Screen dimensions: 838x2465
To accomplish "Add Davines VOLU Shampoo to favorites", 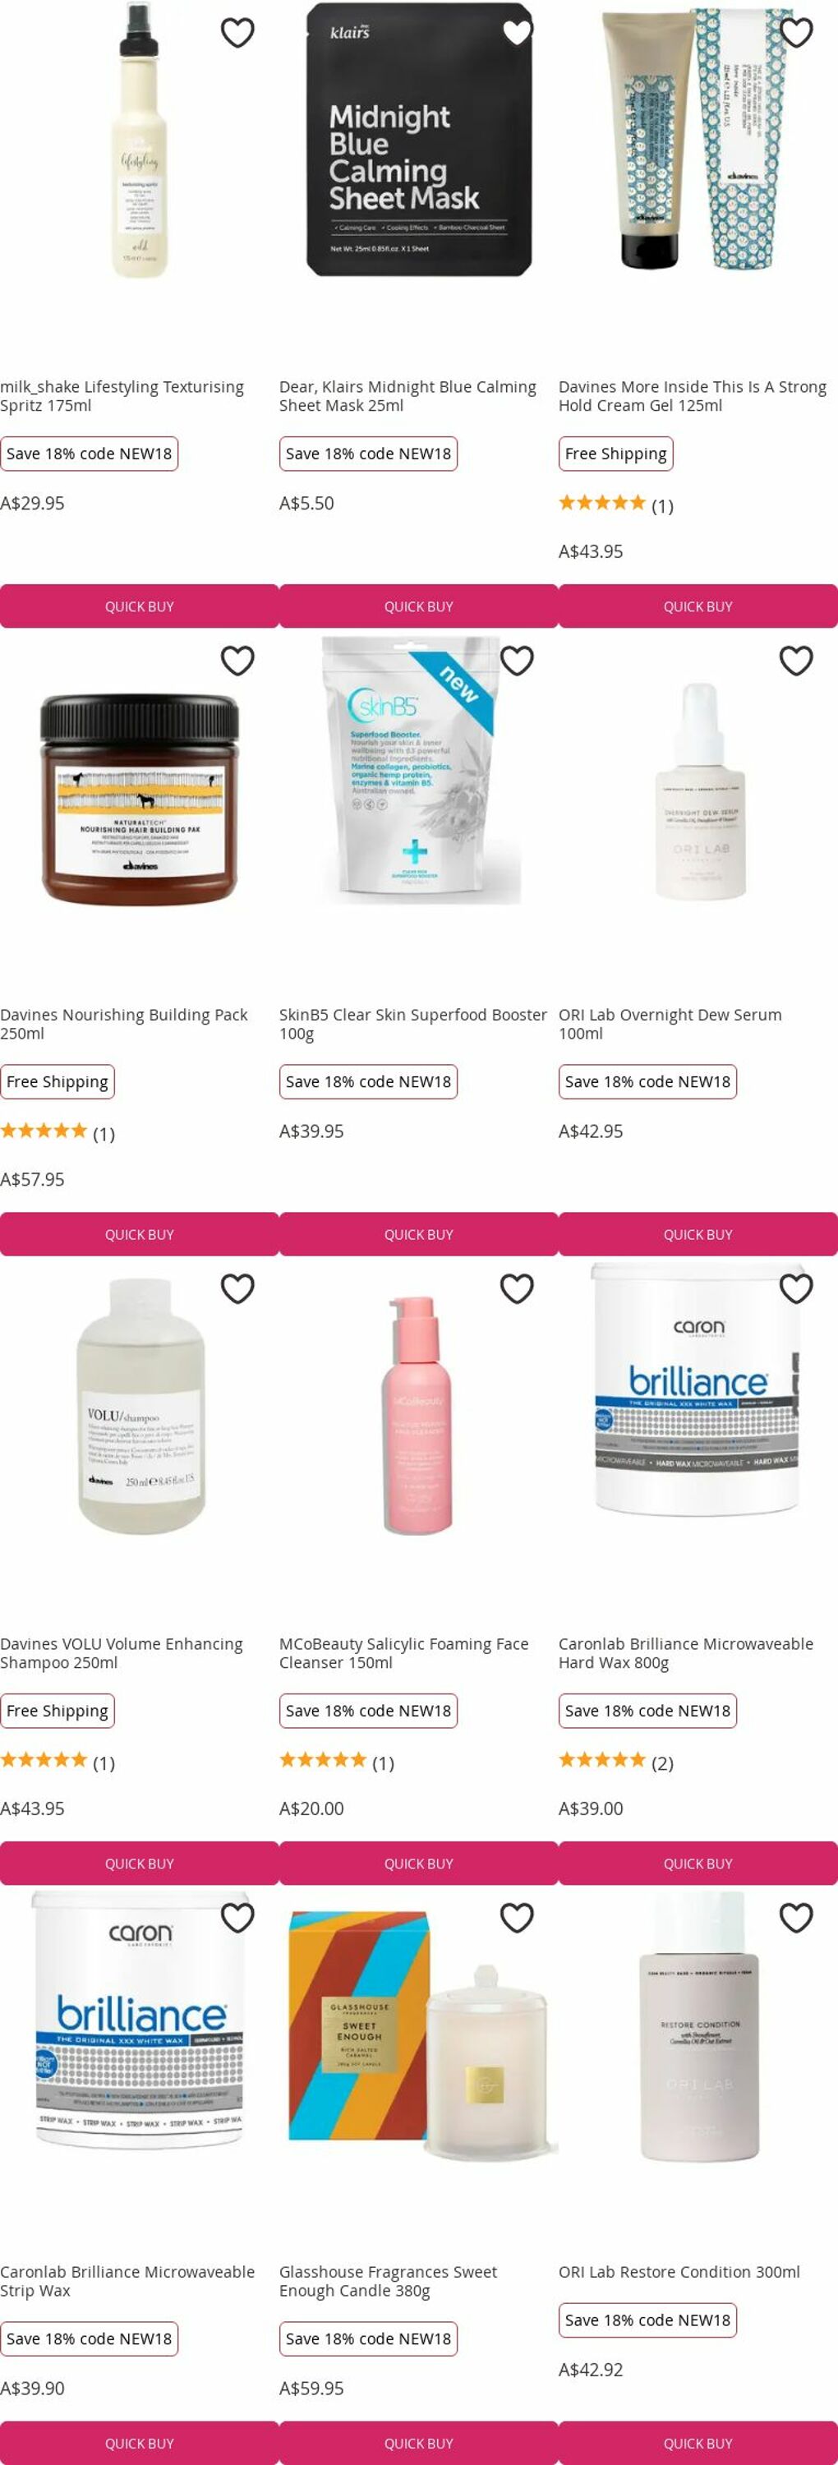I will point(237,1289).
